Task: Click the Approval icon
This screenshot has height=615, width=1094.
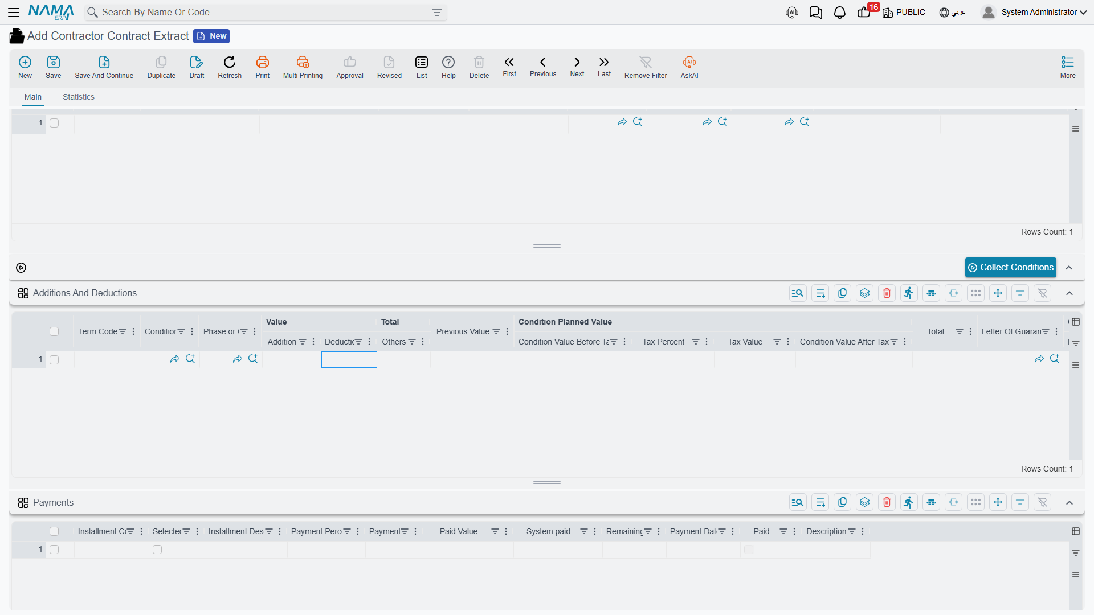Action: tap(350, 67)
